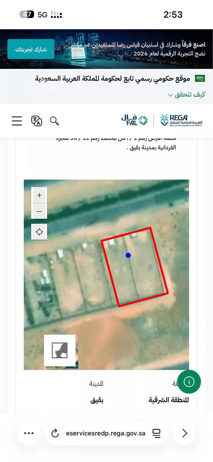Screen dimensions: 213x462
Task: Zoom out on the map with minus
Action: [39, 211]
